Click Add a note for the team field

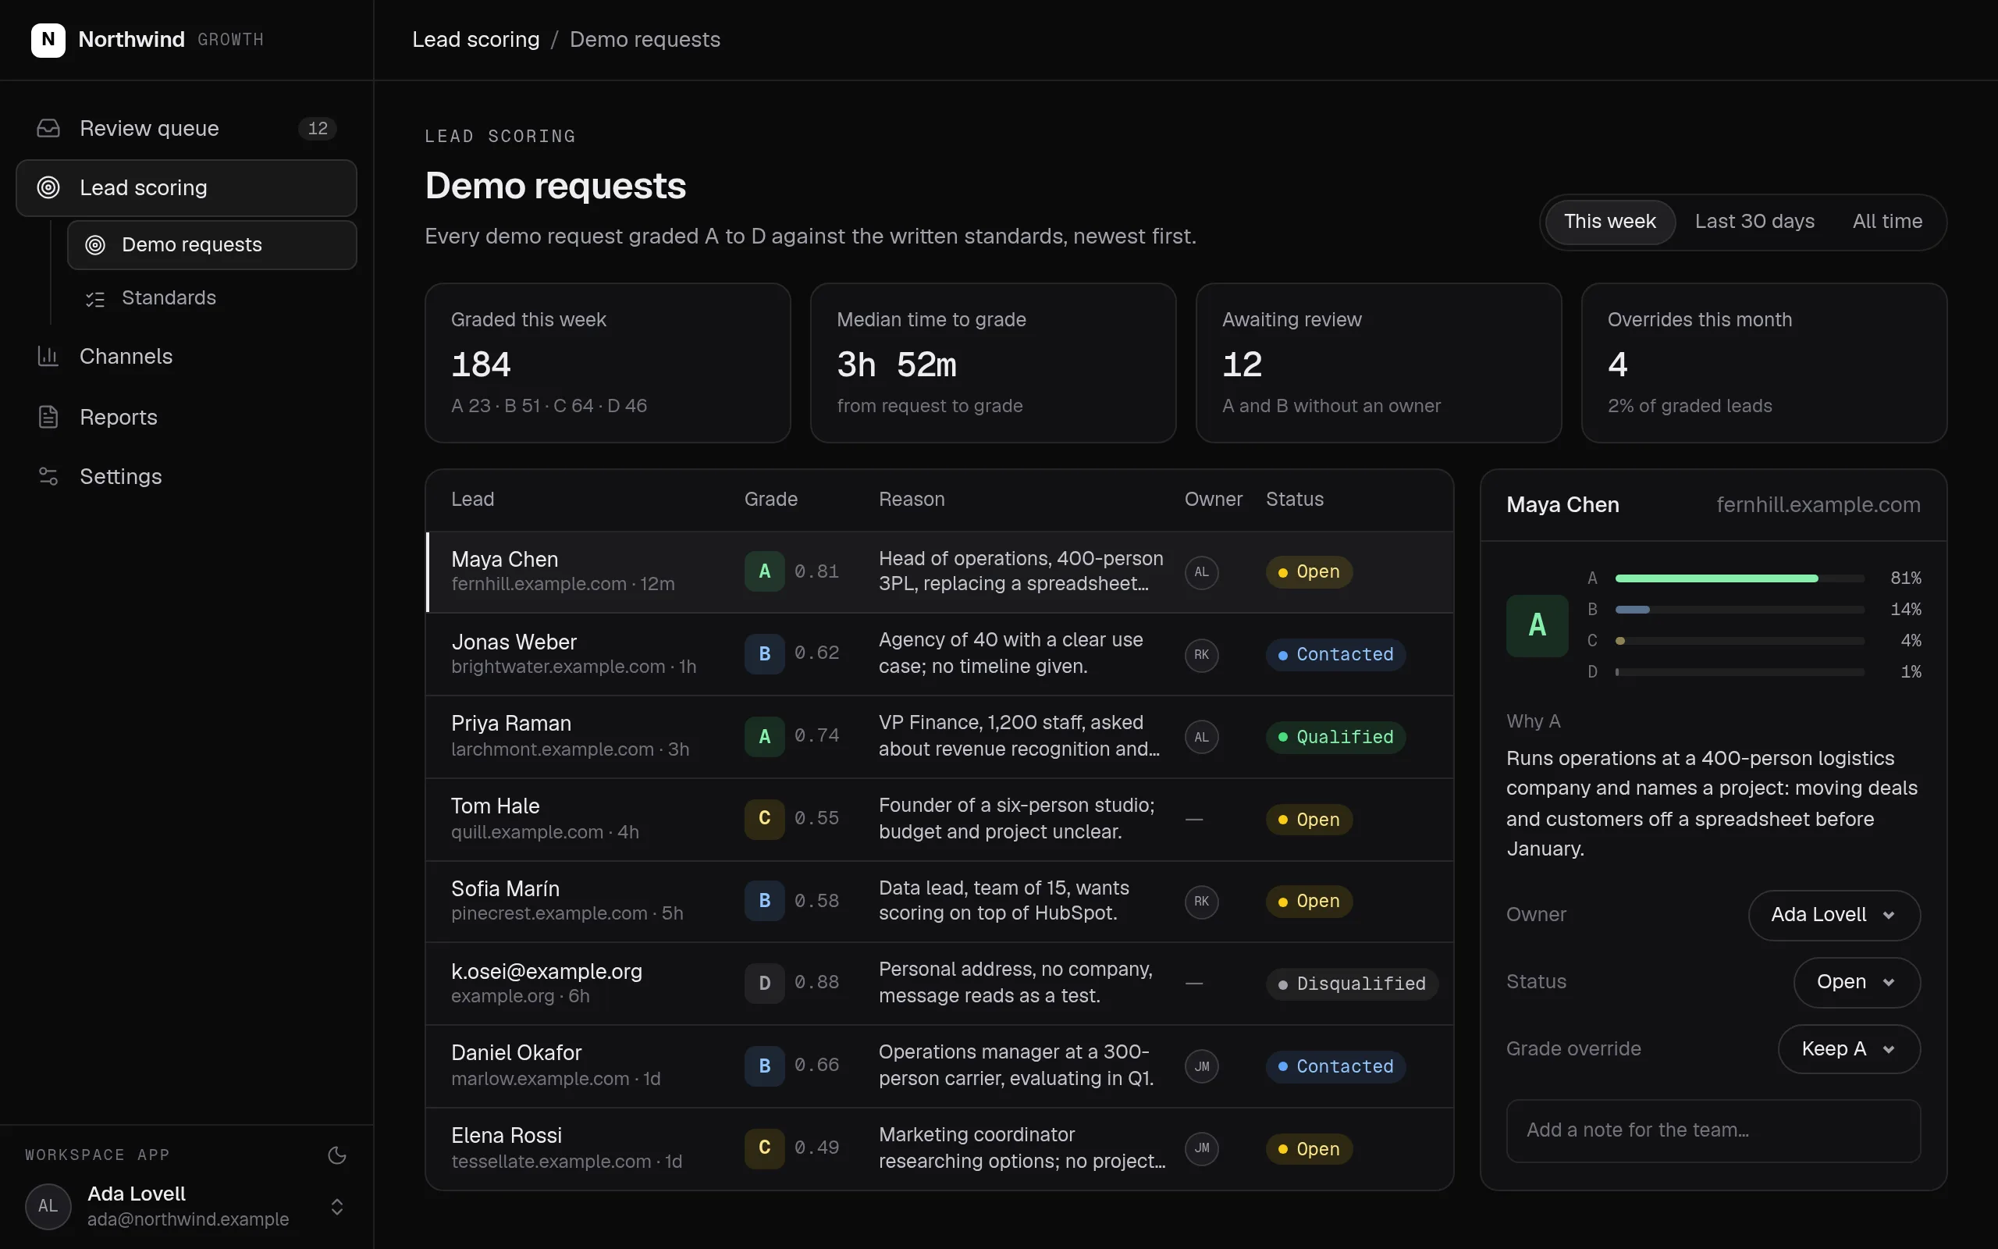tap(1713, 1131)
